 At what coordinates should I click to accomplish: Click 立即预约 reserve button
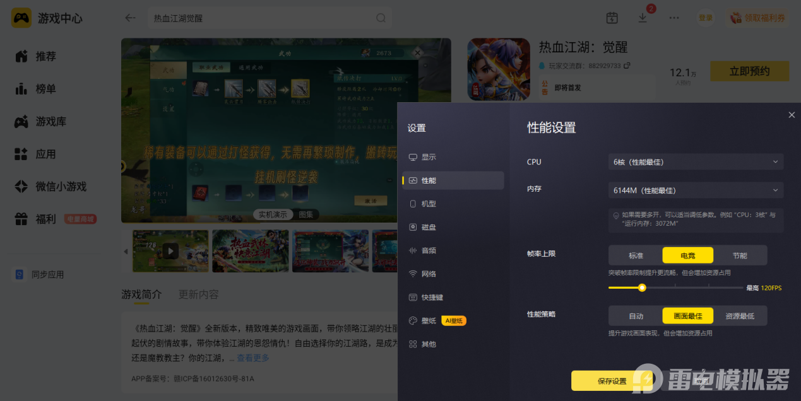(749, 71)
